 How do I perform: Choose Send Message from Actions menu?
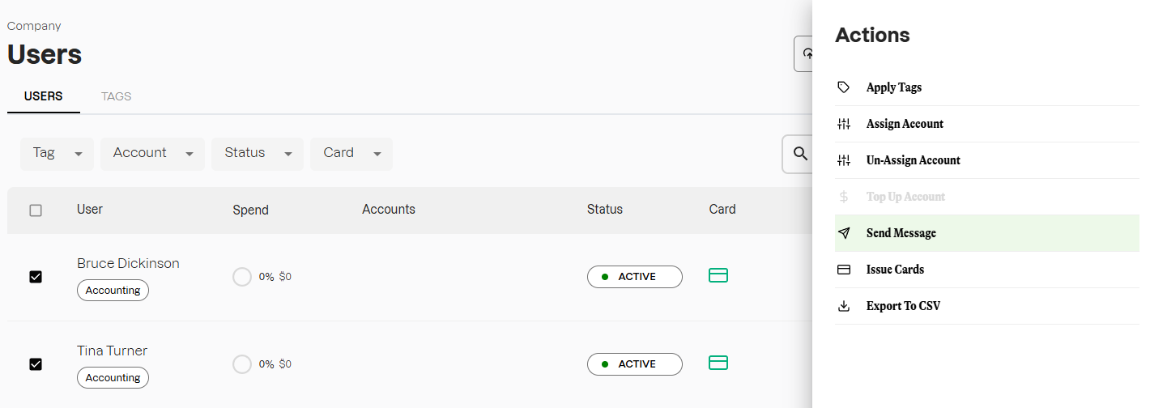[x=901, y=233]
